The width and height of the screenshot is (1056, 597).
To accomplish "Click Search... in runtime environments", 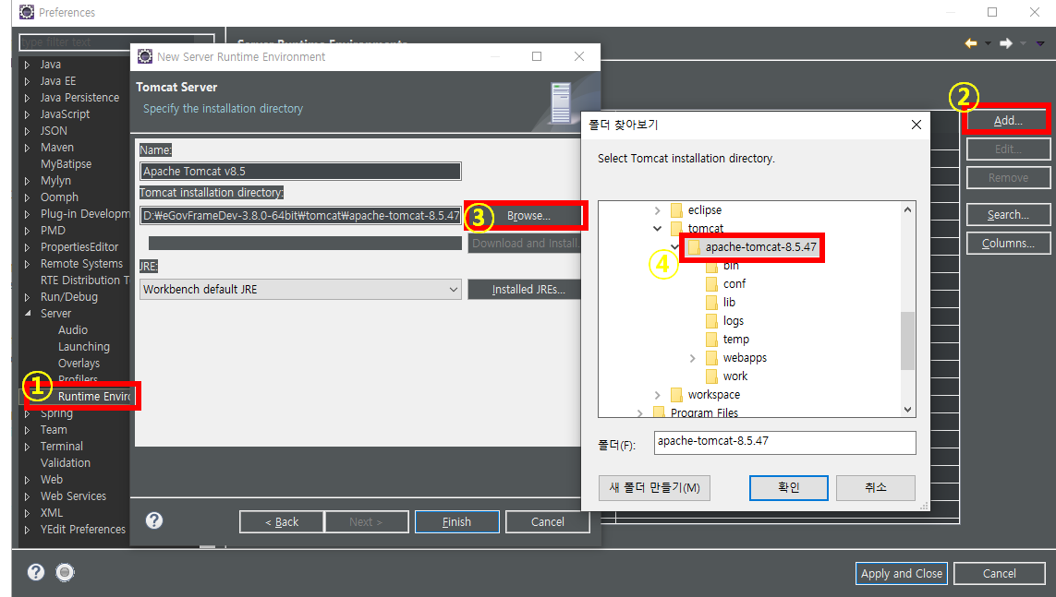I will [x=1008, y=214].
